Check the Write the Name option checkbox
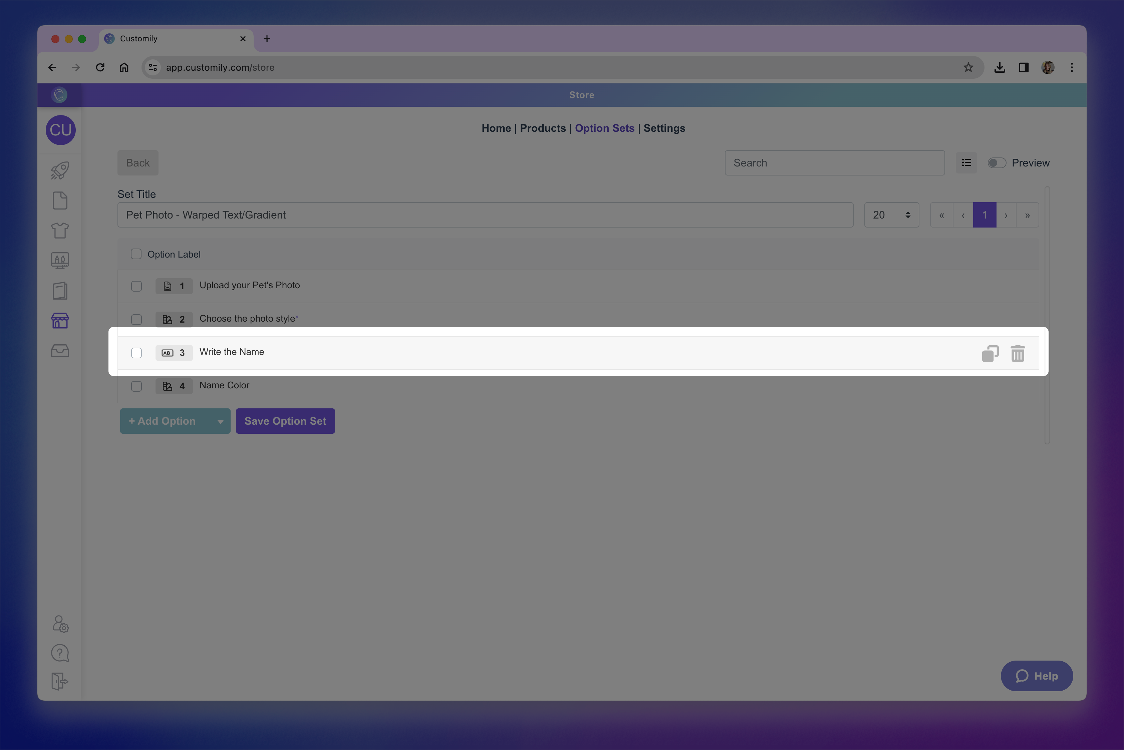The image size is (1124, 750). click(x=136, y=353)
